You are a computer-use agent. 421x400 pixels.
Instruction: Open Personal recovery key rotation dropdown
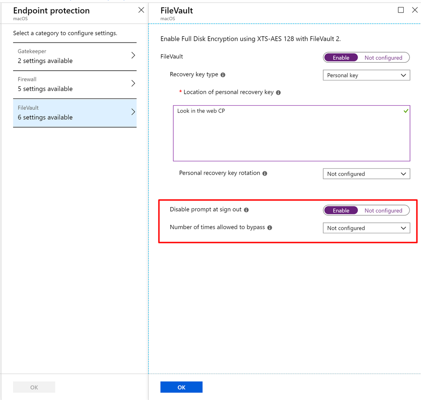(x=367, y=174)
